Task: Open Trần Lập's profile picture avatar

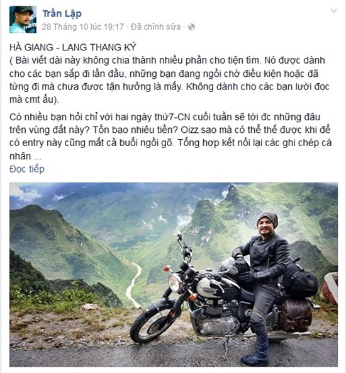Action: (23, 20)
